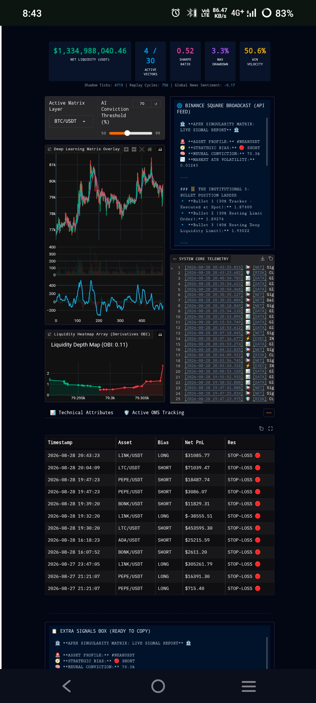Copy the OMS tracking table
Screen dimensions: 316x703
(x=261, y=429)
